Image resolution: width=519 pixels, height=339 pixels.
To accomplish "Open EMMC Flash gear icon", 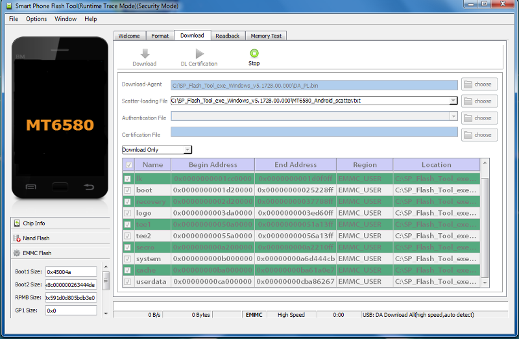I will pyautogui.click(x=17, y=253).
